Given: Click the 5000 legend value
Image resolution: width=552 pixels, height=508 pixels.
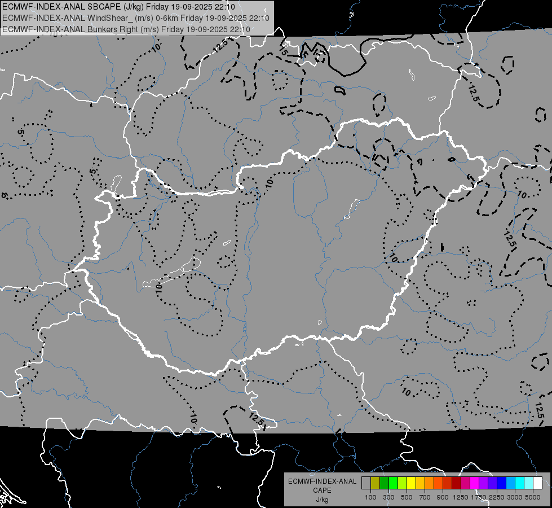Looking at the screenshot, I should point(533,497).
